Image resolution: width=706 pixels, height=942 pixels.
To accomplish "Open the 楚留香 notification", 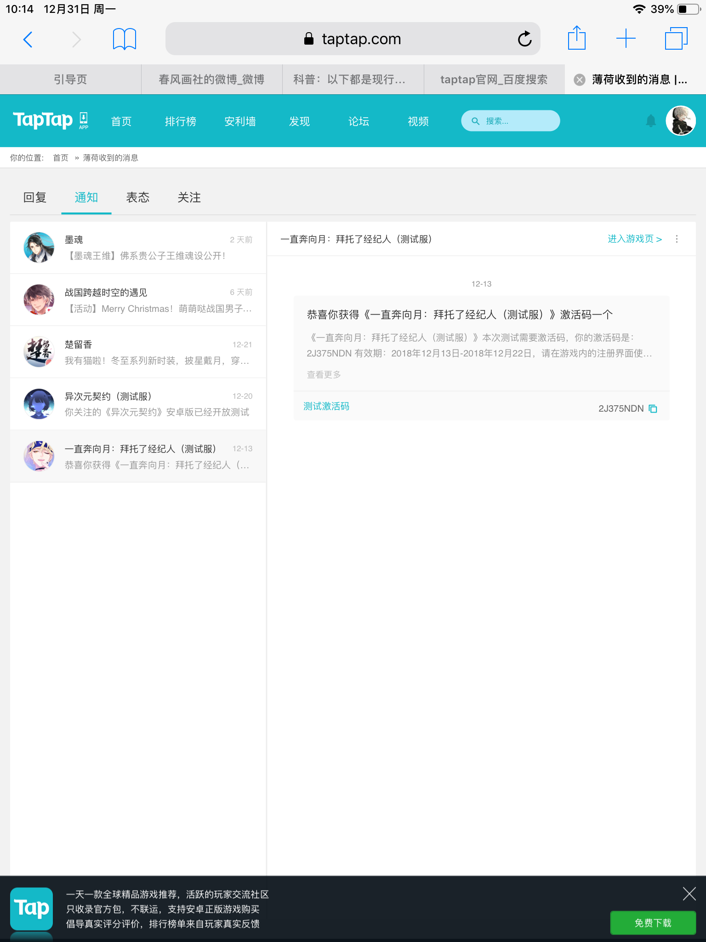I will 138,352.
